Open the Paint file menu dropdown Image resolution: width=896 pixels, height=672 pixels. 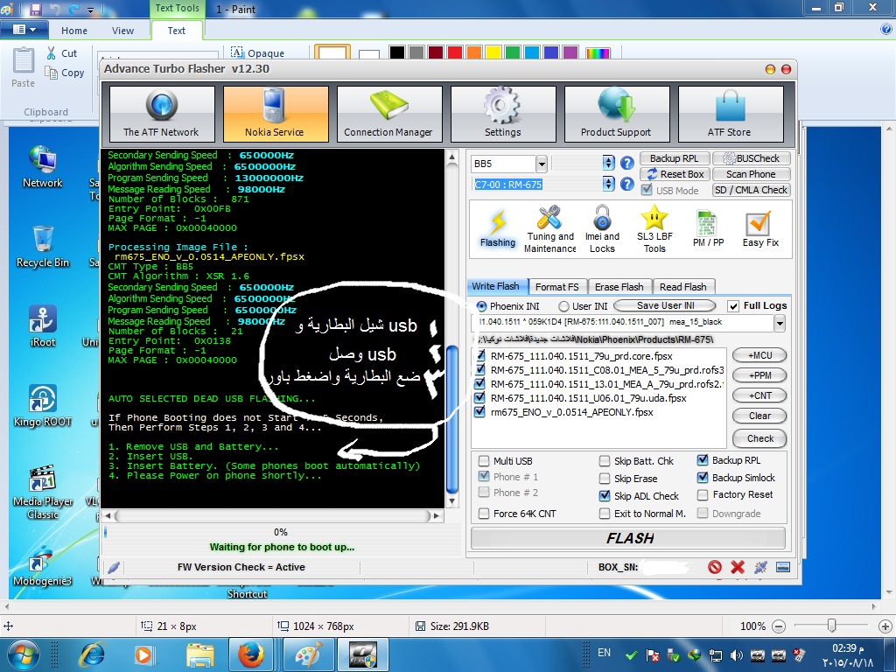pyautogui.click(x=24, y=30)
